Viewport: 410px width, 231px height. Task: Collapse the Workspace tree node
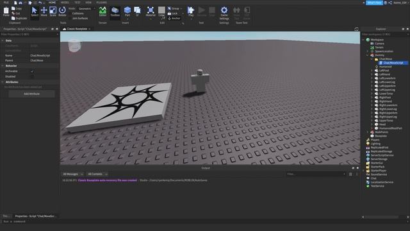click(x=363, y=40)
